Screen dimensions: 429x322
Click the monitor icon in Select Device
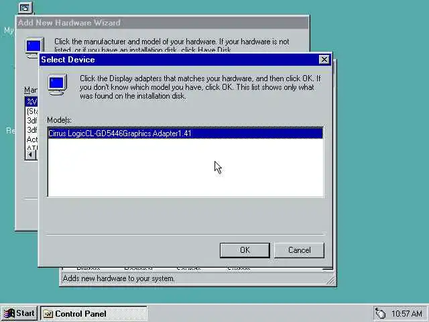(58, 85)
